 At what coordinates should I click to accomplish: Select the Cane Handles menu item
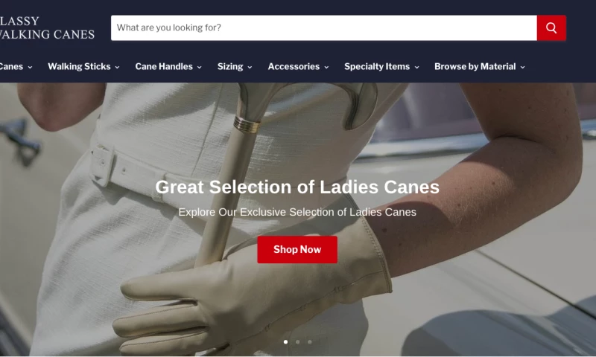tap(164, 66)
